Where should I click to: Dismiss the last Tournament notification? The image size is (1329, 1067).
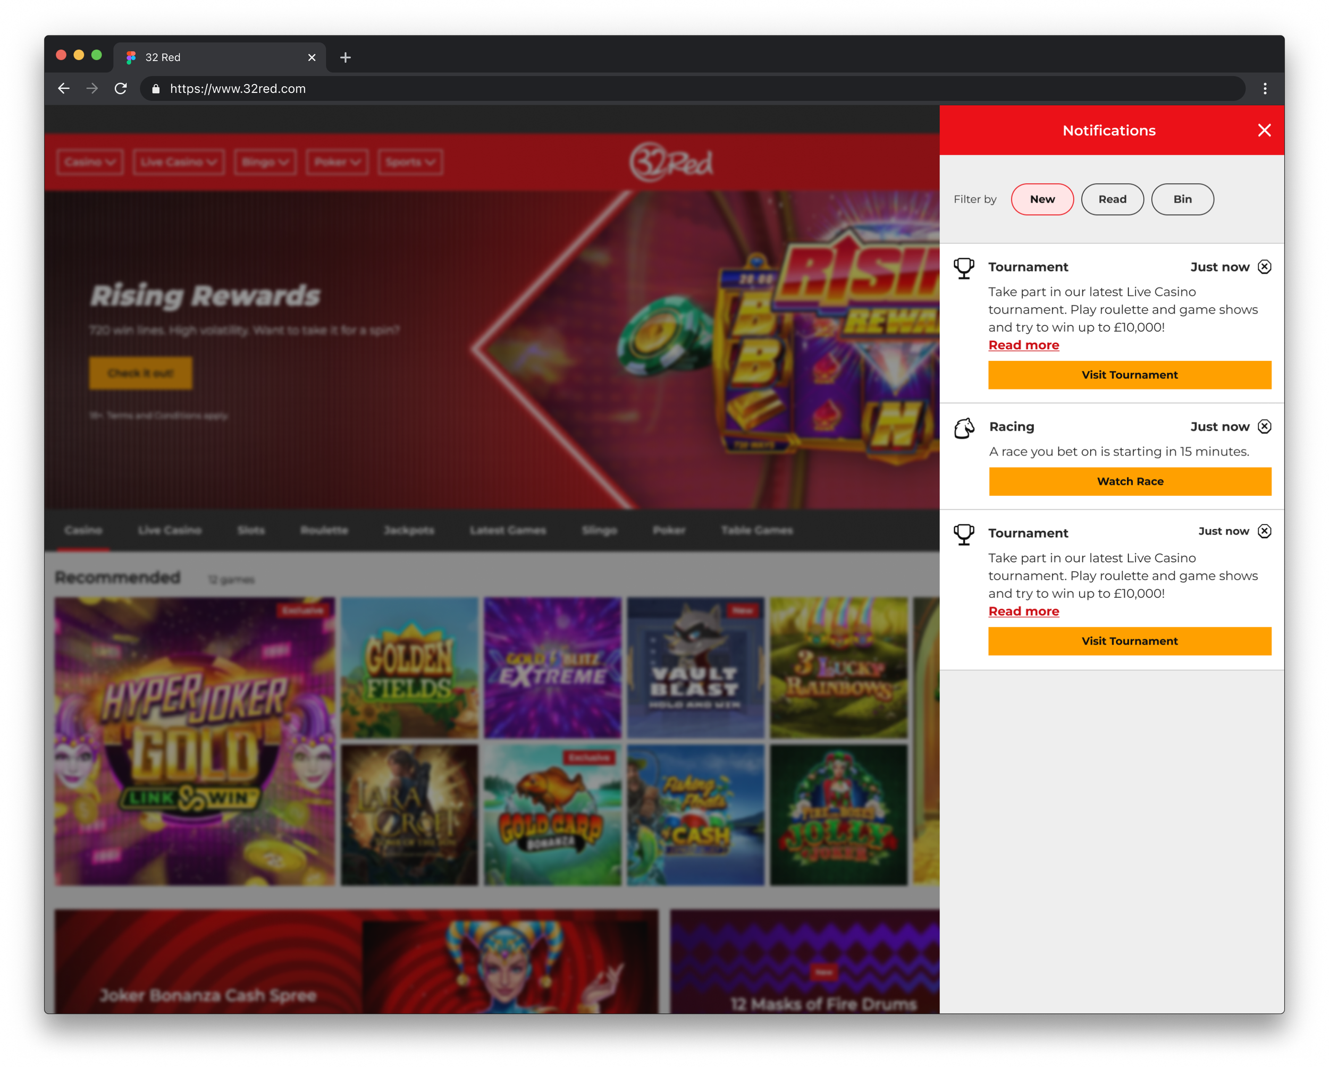click(x=1264, y=531)
